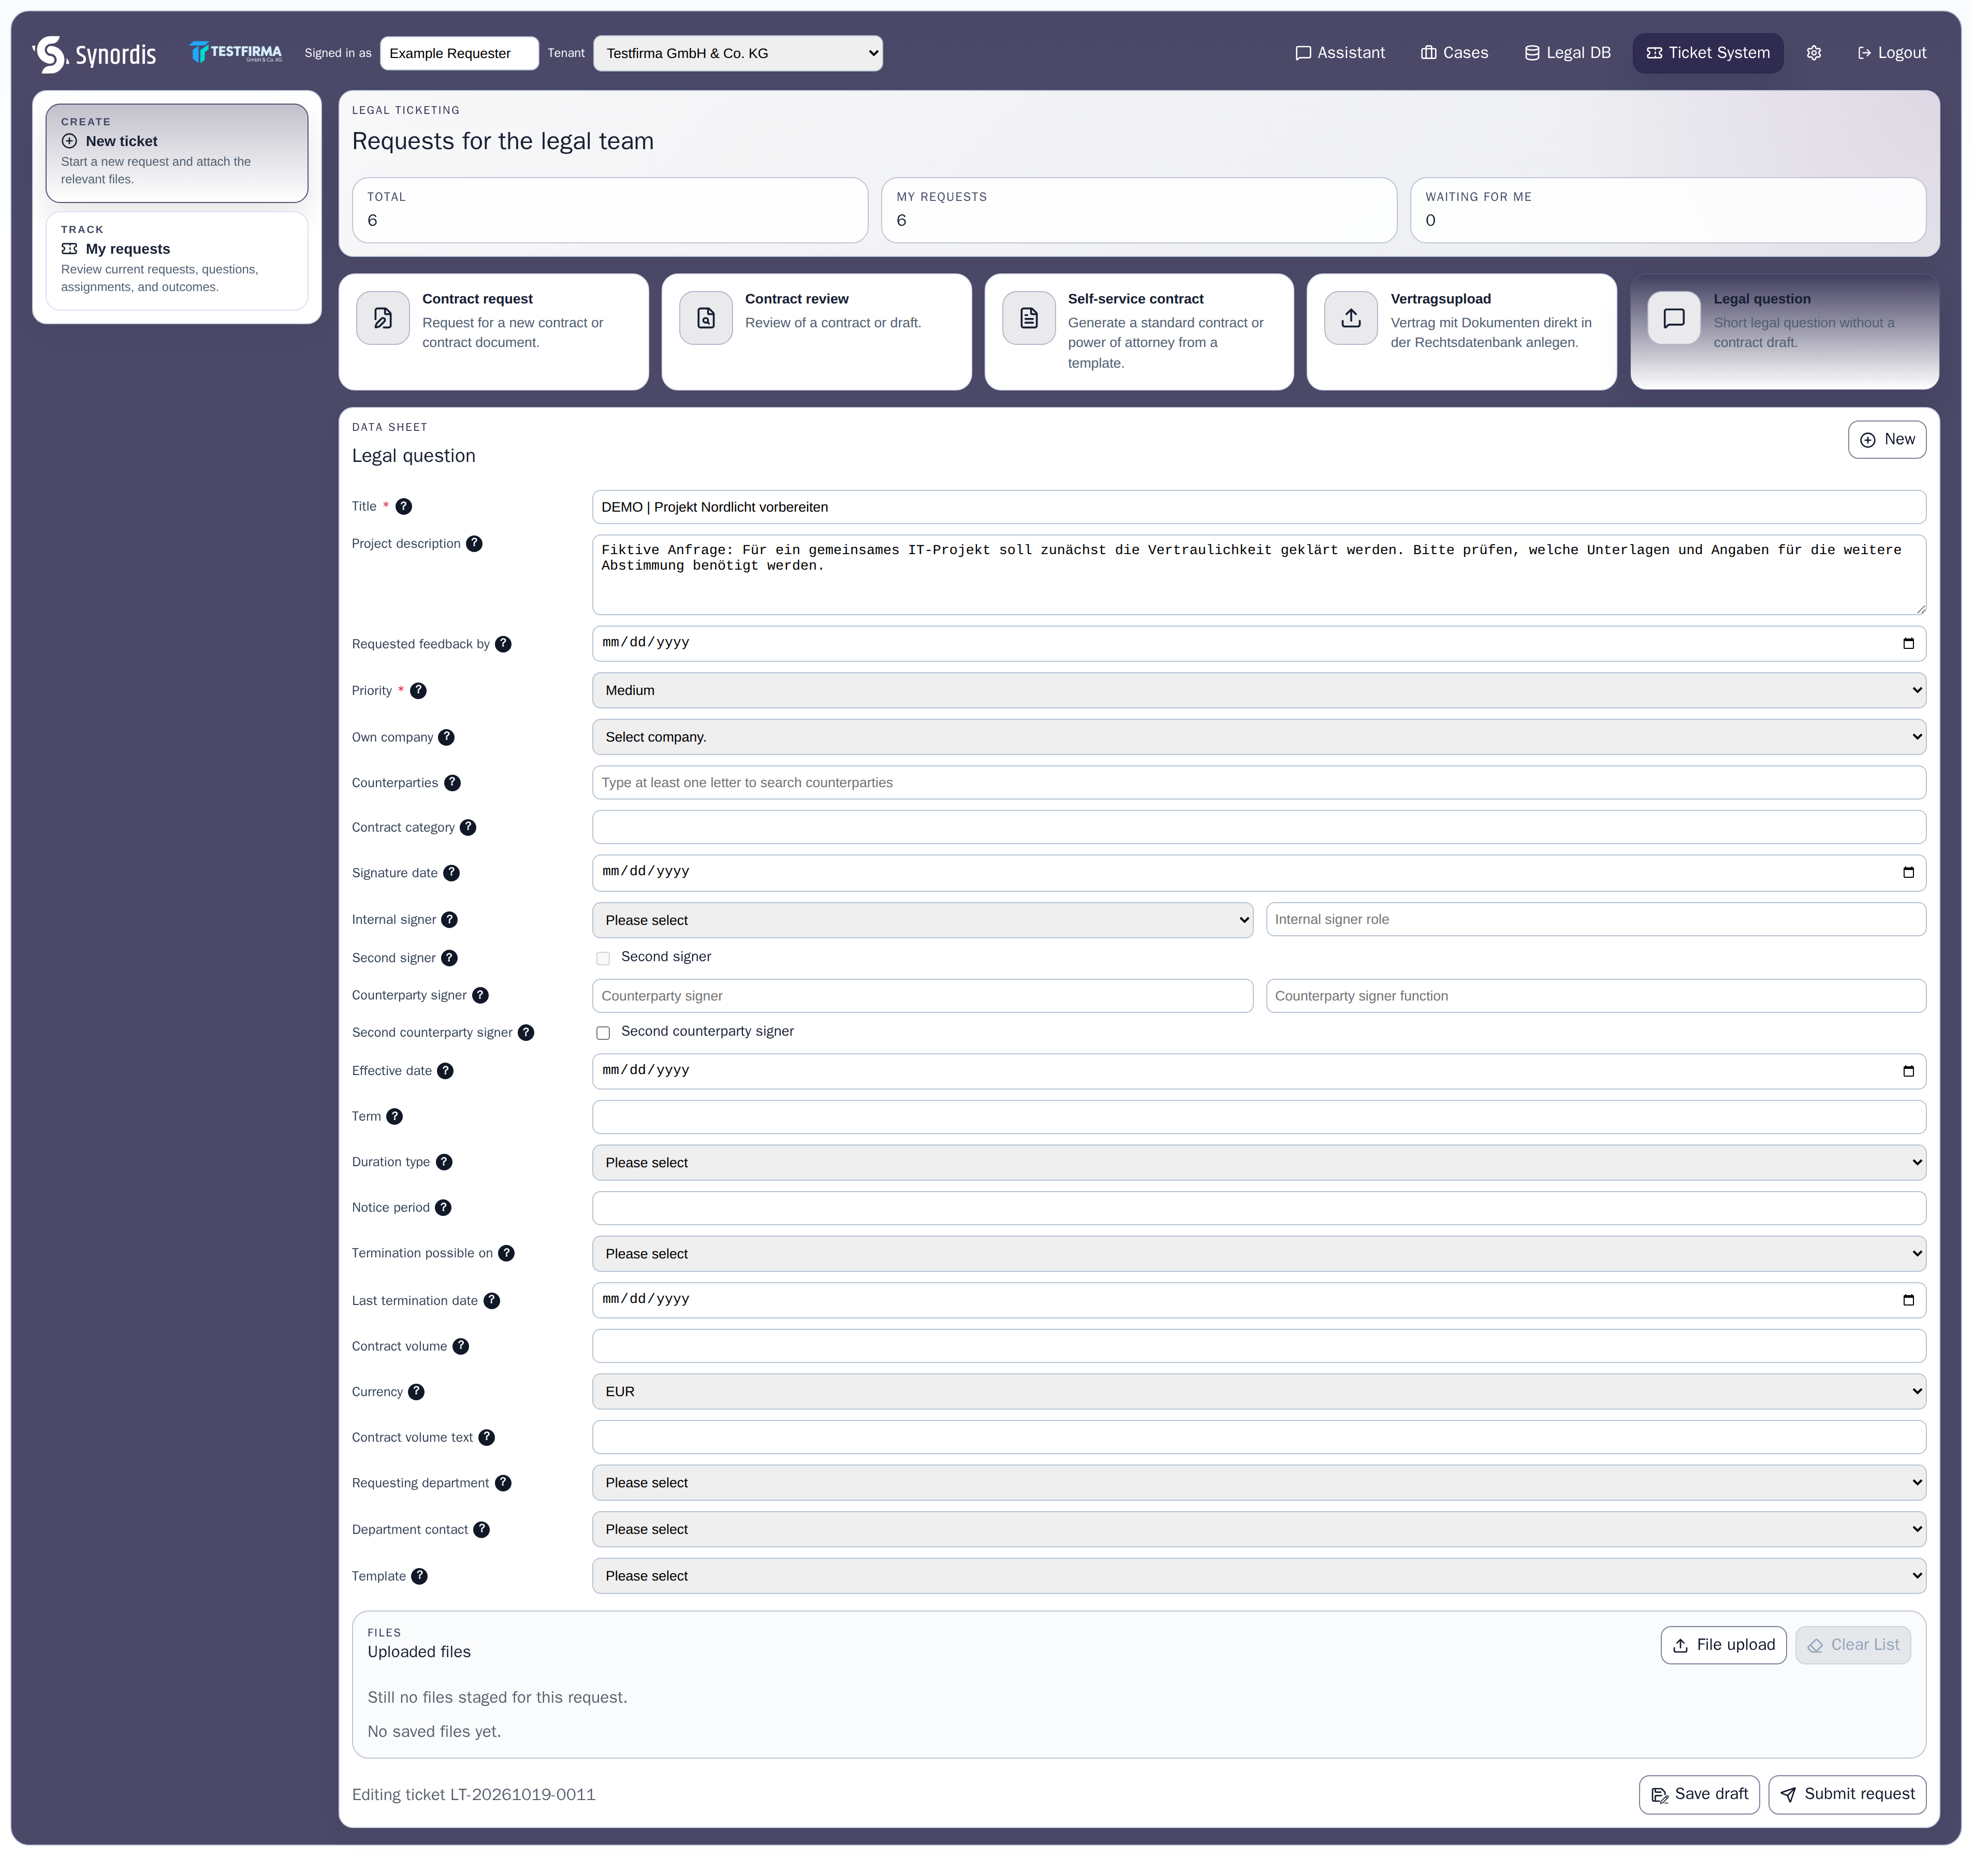Open the Currency dropdown showing EUR

point(1258,1392)
